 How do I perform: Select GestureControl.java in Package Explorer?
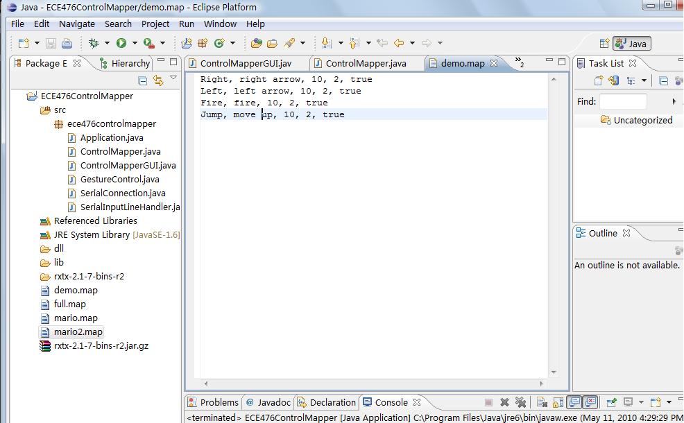(119, 179)
